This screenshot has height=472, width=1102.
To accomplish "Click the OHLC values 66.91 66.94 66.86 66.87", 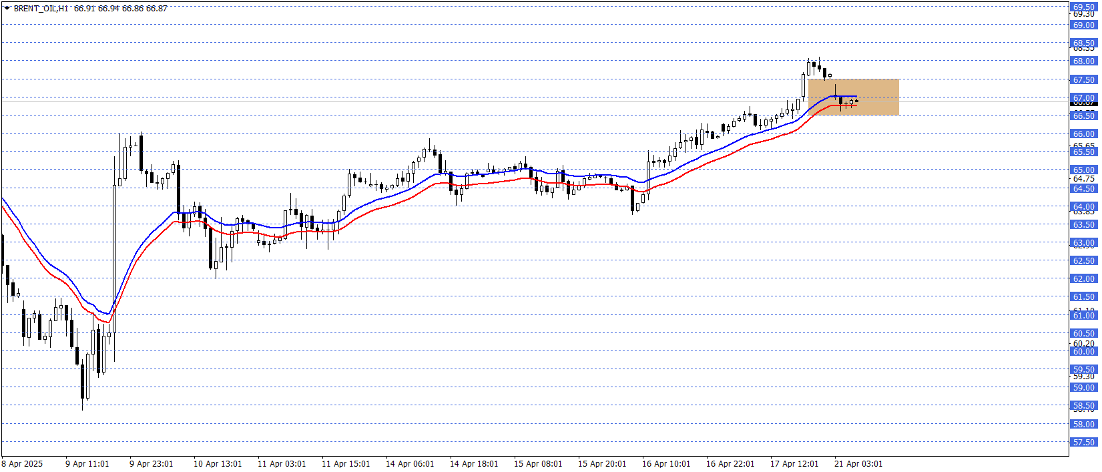I will [x=121, y=9].
